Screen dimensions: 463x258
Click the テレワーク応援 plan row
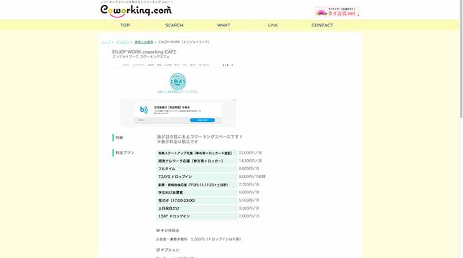pos(197,161)
